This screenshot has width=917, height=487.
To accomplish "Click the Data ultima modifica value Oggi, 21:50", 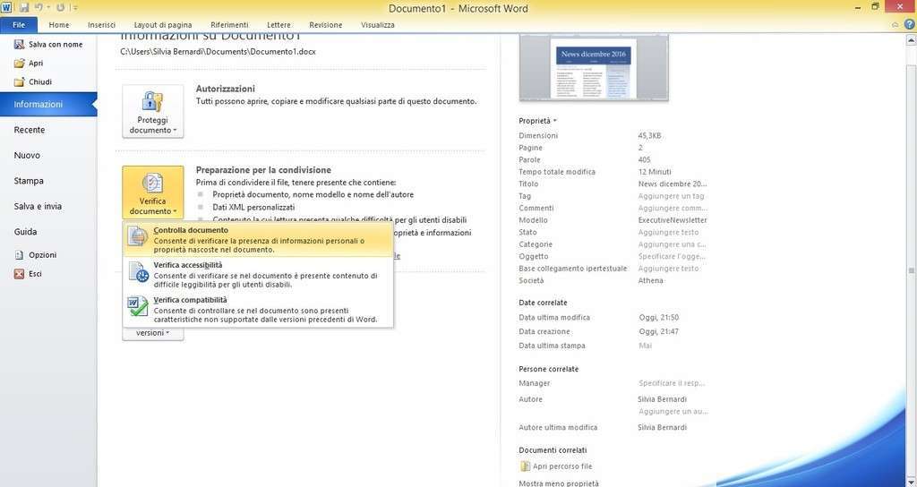I will coord(658,318).
